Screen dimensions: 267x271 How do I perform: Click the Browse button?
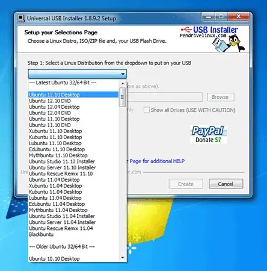pos(221,97)
